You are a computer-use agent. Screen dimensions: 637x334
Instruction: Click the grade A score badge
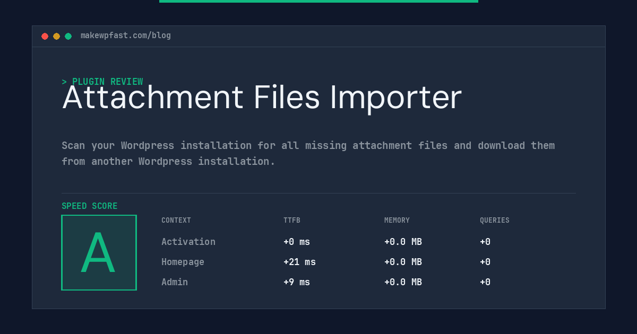click(x=99, y=252)
